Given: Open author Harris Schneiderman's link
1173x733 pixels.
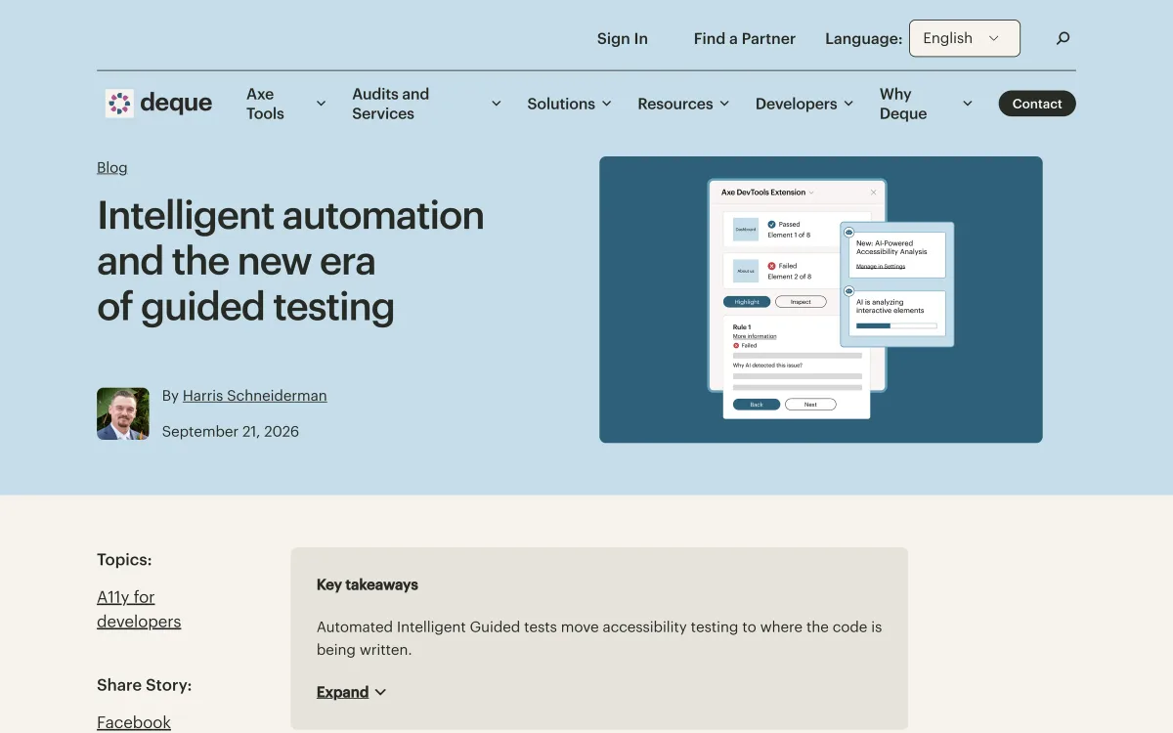Looking at the screenshot, I should tap(255, 396).
